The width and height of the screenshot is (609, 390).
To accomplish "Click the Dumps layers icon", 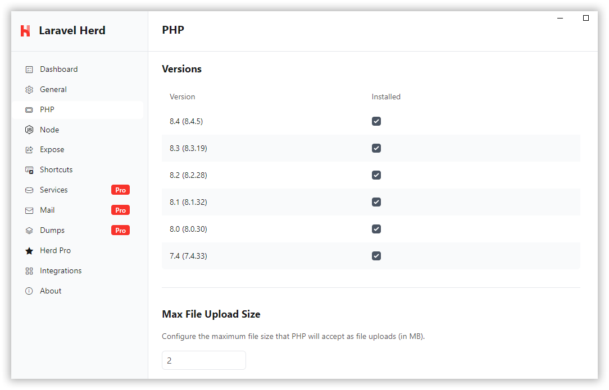I will coord(29,230).
